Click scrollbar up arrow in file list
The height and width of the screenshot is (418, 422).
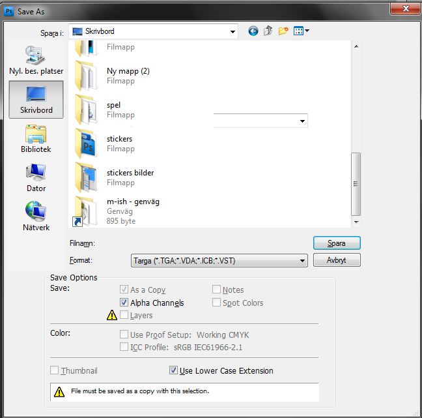(x=356, y=46)
